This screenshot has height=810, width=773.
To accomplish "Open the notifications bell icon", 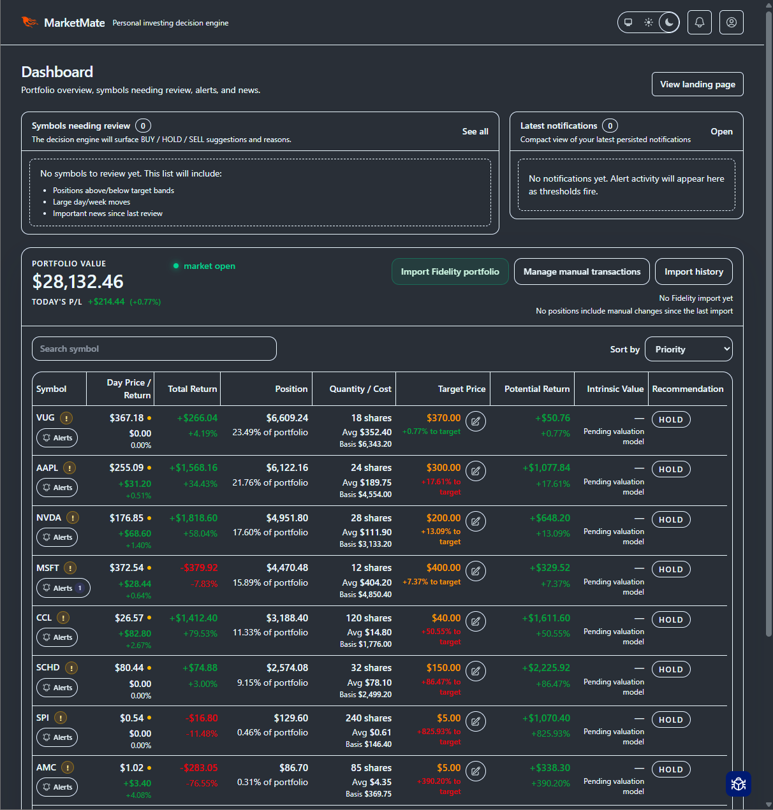I will tap(700, 22).
